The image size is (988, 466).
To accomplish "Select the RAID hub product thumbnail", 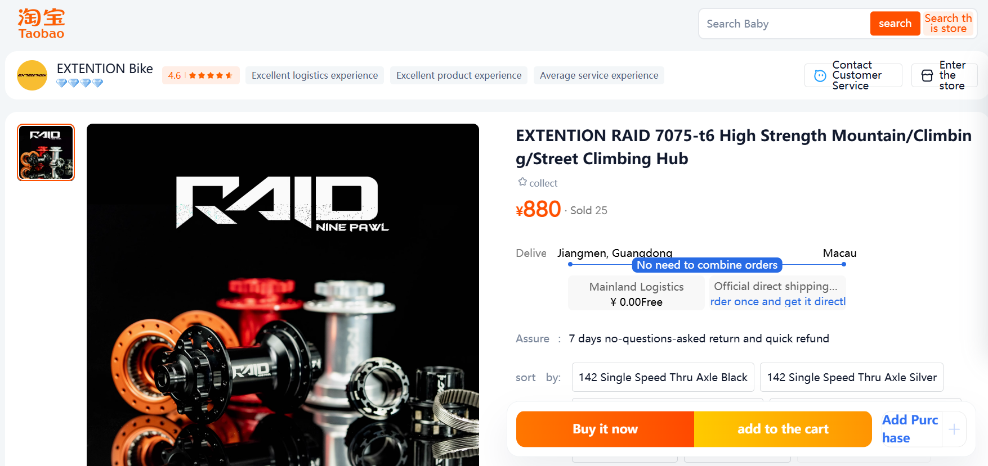I will click(x=46, y=152).
